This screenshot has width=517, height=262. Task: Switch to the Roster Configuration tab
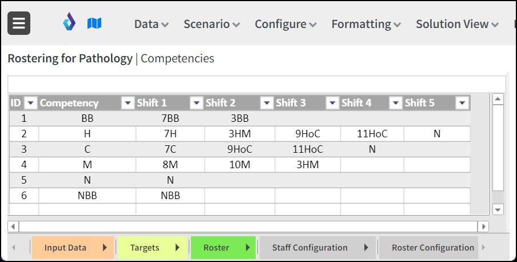pos(432,248)
